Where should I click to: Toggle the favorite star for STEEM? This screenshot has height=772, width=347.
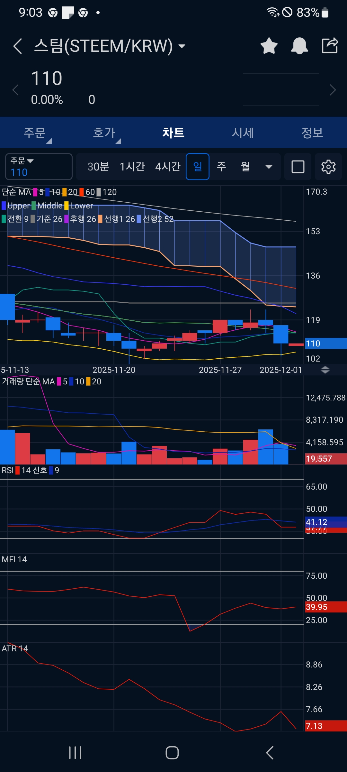click(269, 46)
